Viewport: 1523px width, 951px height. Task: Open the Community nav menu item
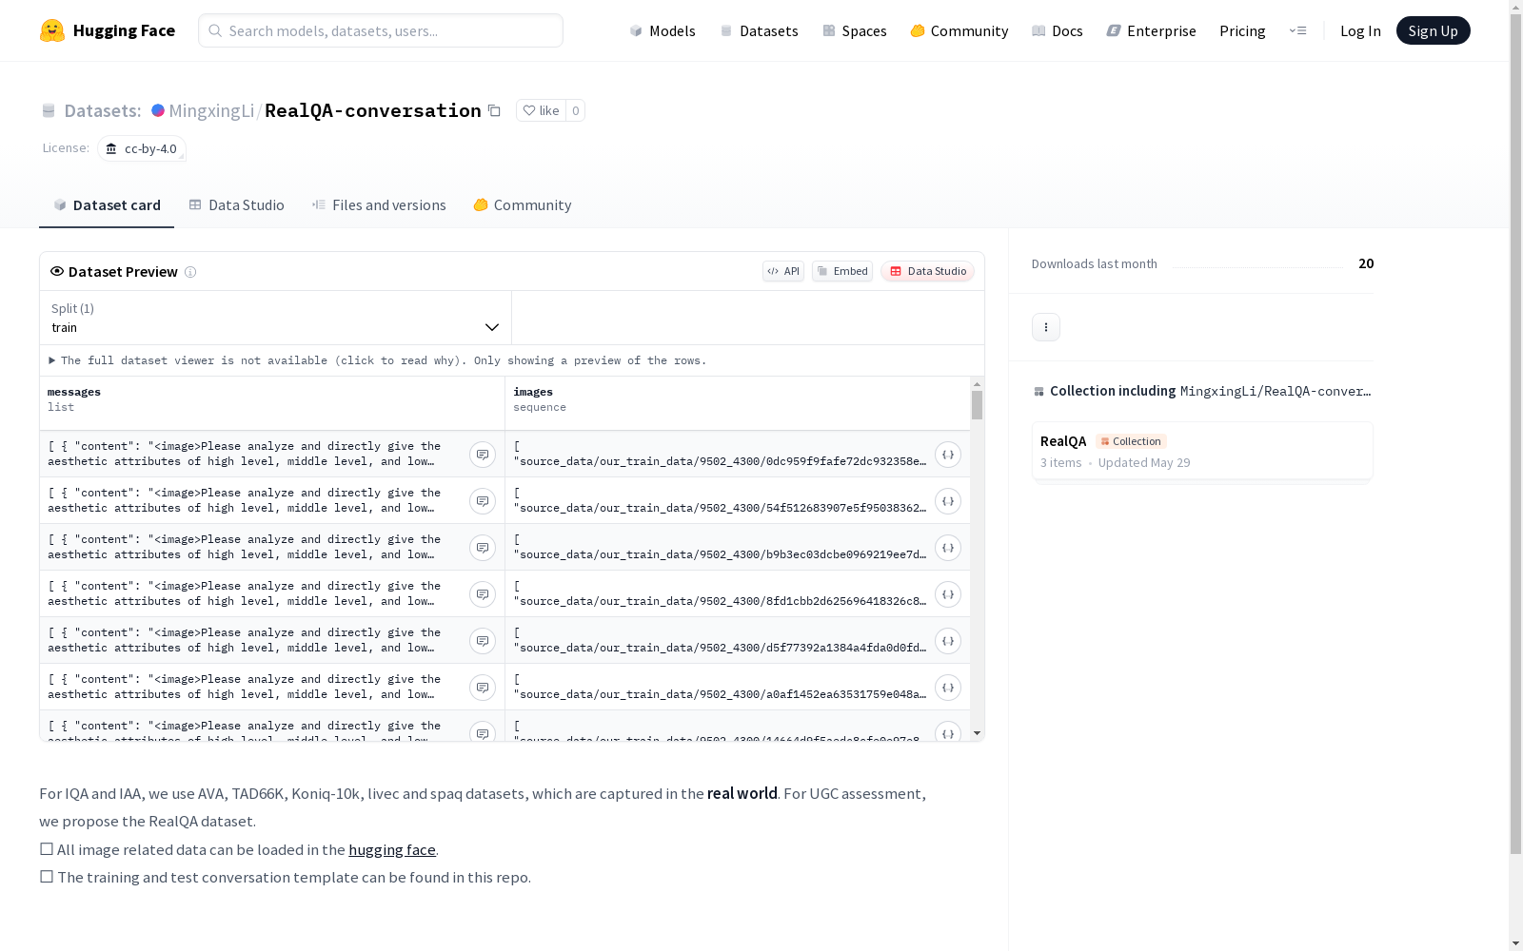(x=959, y=30)
